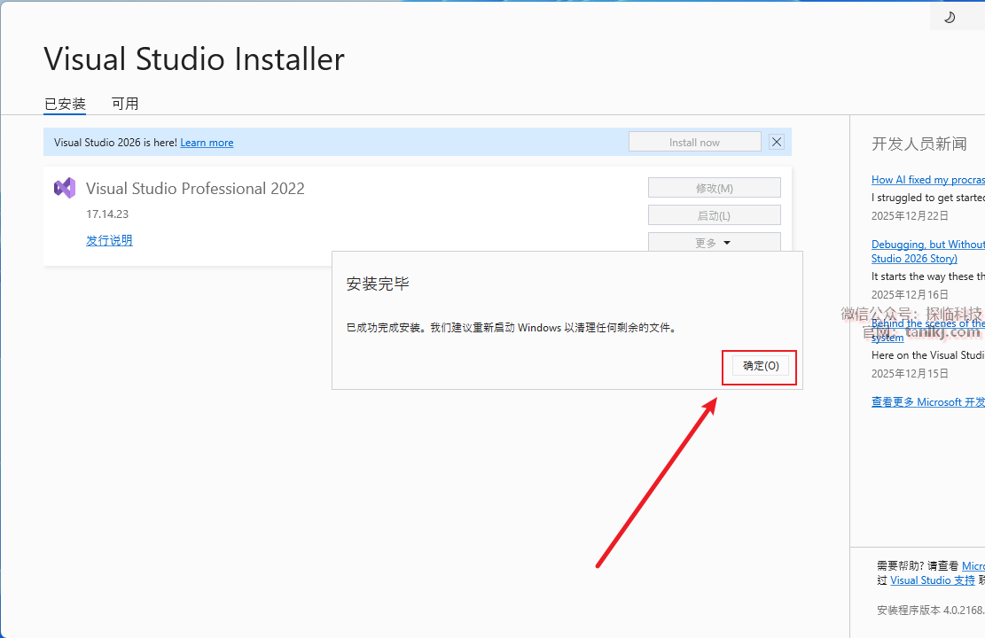This screenshot has width=985, height=638.
Task: Open the Debugging, but Without news link
Action: pos(928,251)
